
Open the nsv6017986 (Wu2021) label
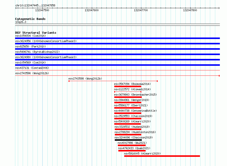(x=132, y=143)
